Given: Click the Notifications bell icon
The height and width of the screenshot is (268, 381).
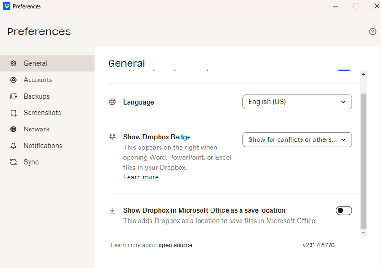Looking at the screenshot, I should tap(14, 146).
